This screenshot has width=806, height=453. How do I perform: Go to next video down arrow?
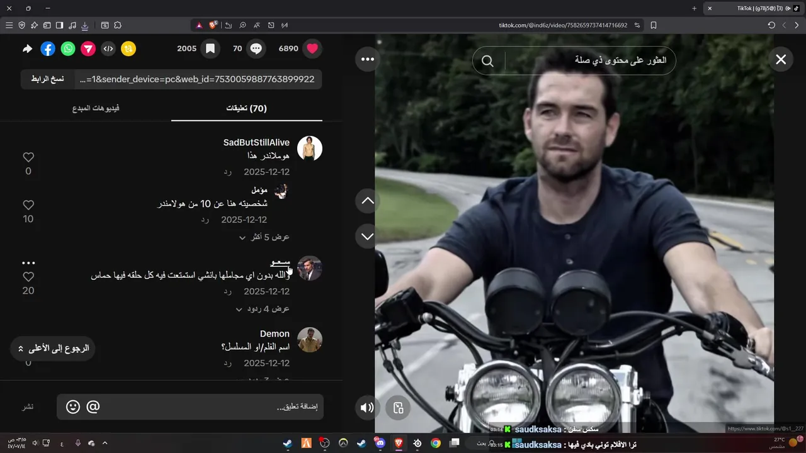[368, 237]
